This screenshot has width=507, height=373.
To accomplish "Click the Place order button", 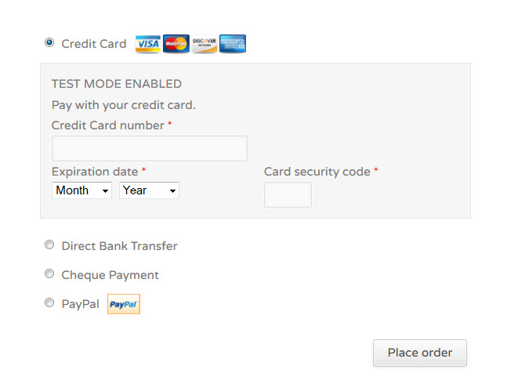I will click(420, 353).
